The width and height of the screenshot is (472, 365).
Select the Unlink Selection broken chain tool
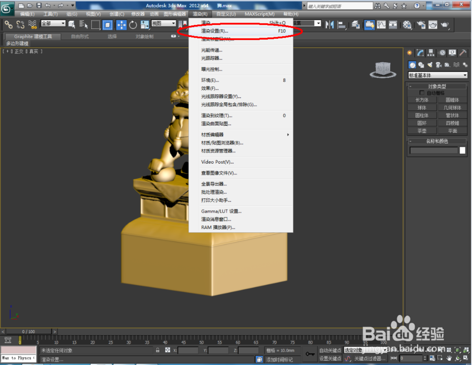coord(20,25)
